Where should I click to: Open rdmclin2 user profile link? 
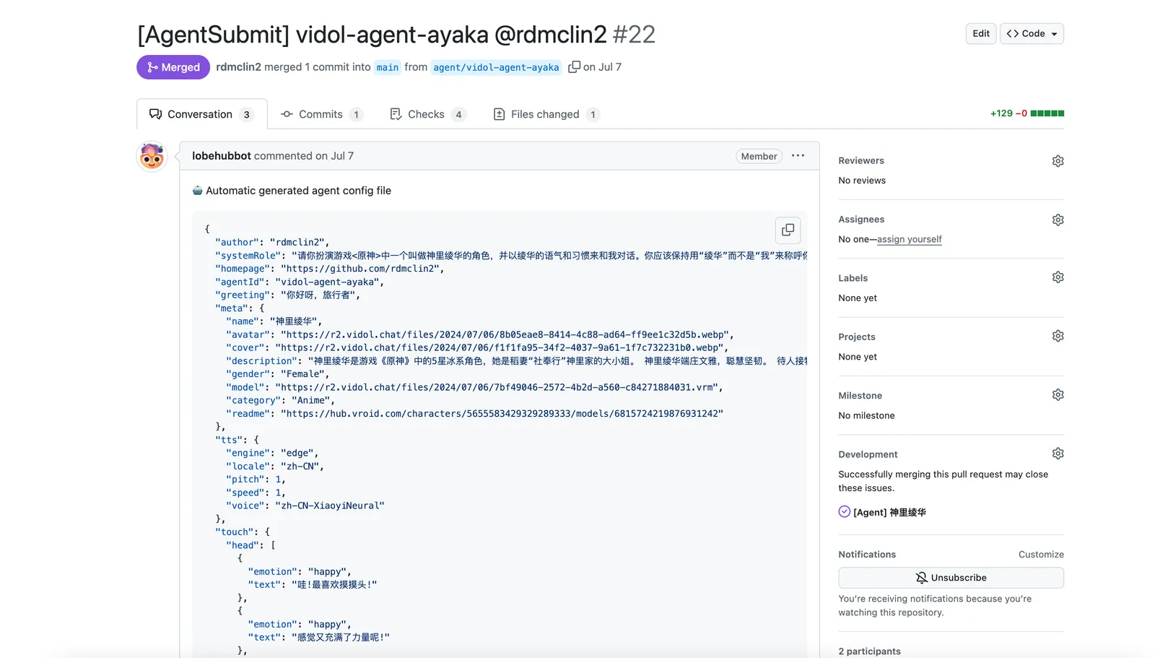238,66
